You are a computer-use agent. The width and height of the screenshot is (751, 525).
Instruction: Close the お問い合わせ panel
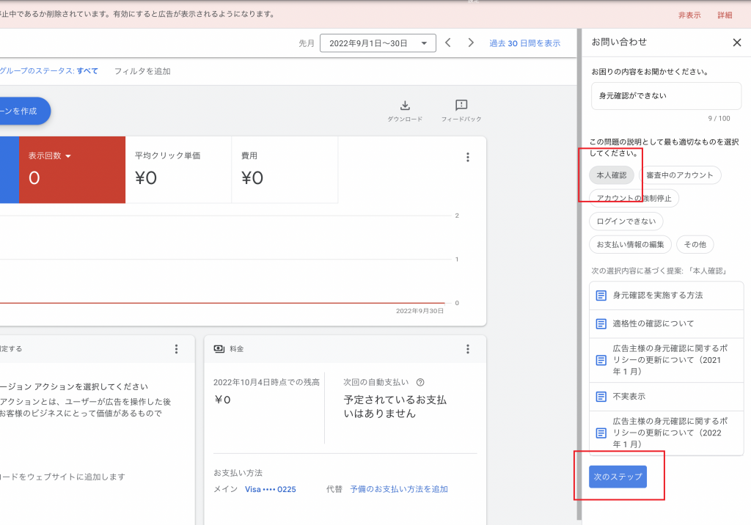click(x=736, y=42)
